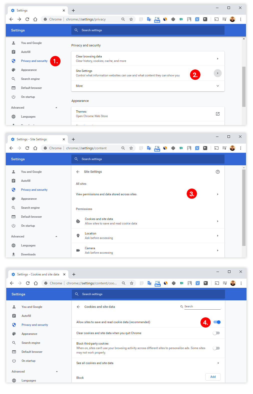The height and width of the screenshot is (394, 253).
Task: Click the blue V extension icon in the middle window
Action: [197, 148]
